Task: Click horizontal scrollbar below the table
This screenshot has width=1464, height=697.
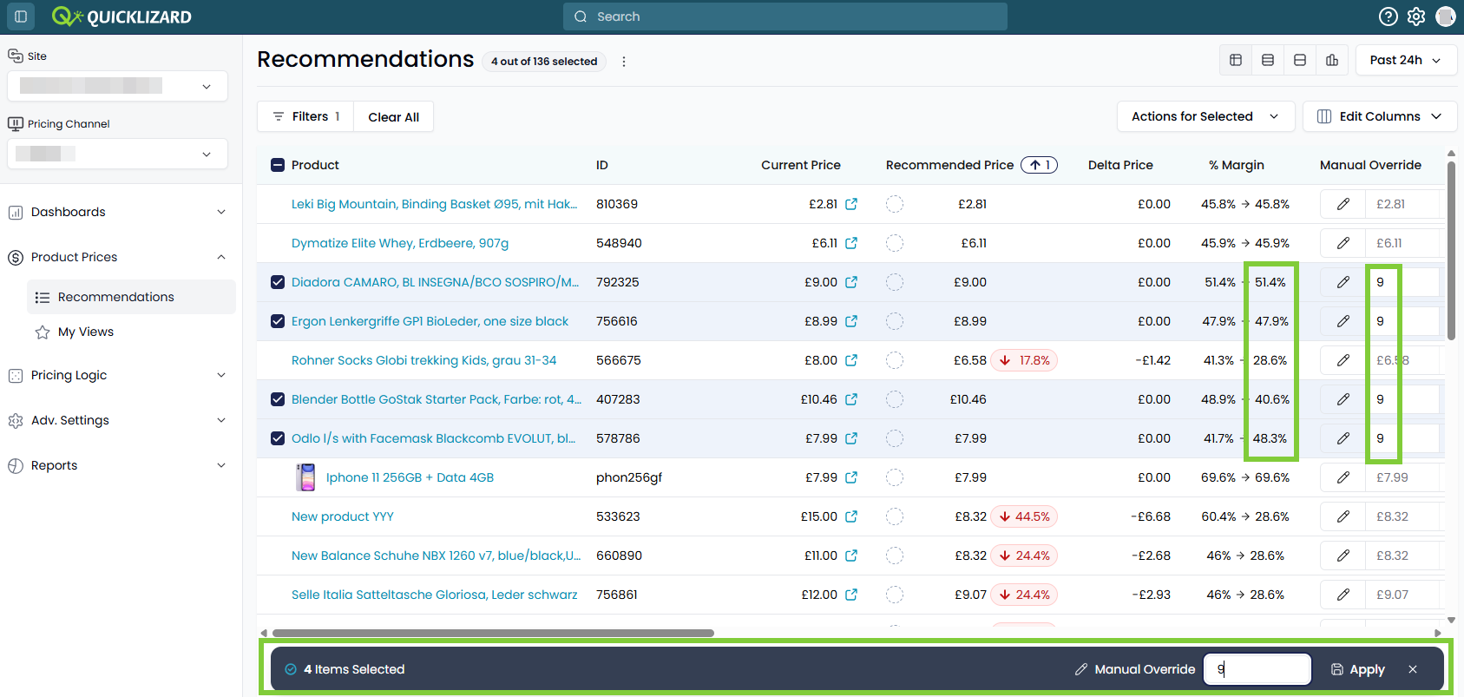Action: coord(493,633)
